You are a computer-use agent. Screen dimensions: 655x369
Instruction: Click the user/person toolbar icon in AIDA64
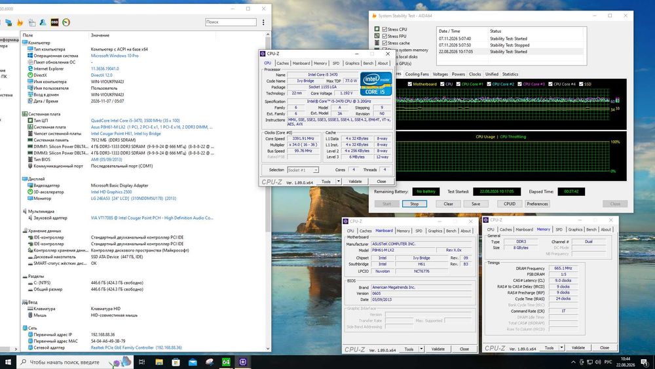click(x=43, y=22)
